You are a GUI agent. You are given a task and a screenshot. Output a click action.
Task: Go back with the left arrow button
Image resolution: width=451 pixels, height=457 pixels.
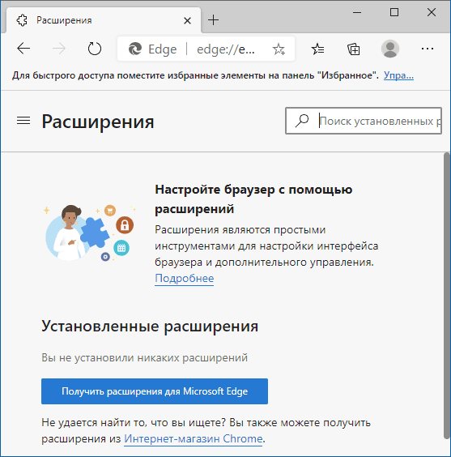click(x=23, y=49)
